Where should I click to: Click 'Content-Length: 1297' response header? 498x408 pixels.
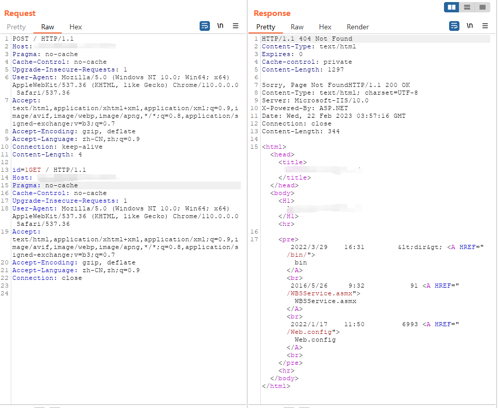coord(303,70)
